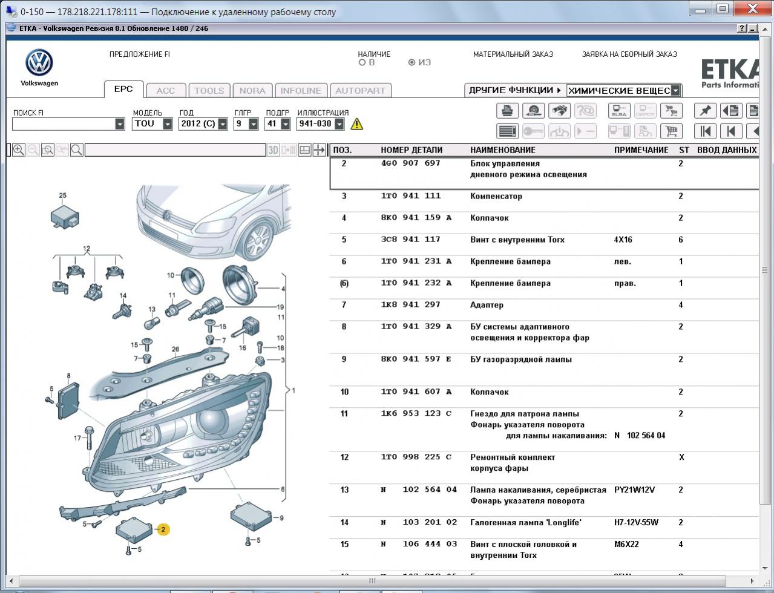
Task: Select part number 1K6 953 123 C
Action: coord(416,414)
